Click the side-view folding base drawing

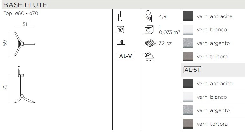click(25, 85)
